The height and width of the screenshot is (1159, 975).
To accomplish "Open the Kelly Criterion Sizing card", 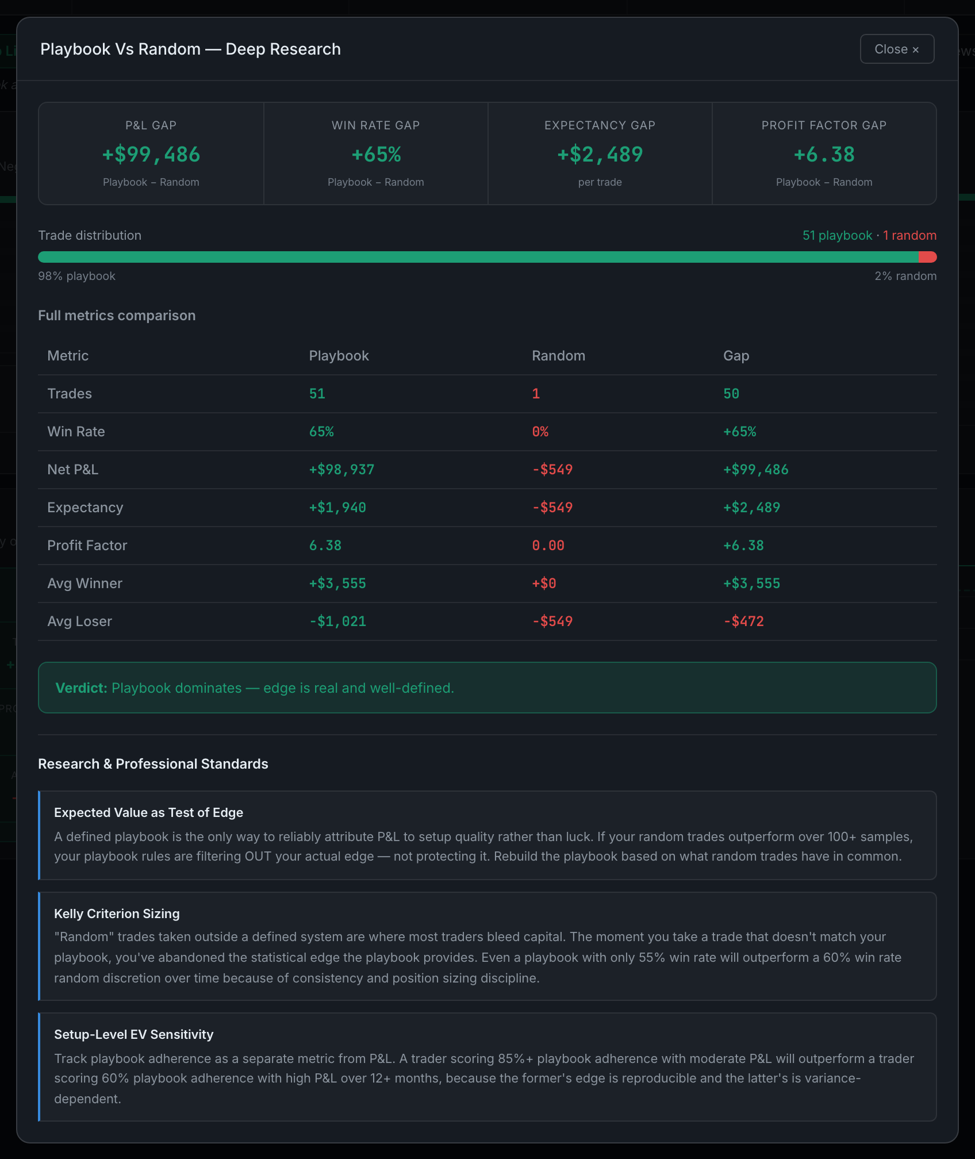I will coord(487,946).
